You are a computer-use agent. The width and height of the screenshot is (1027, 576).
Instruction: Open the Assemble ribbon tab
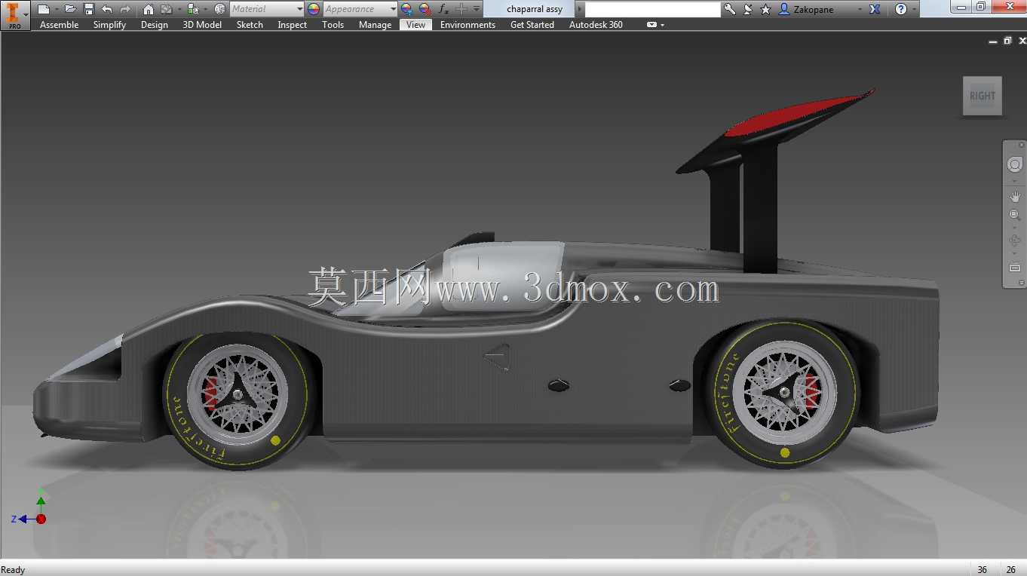59,25
